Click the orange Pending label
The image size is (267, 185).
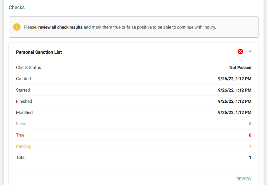click(x=24, y=146)
